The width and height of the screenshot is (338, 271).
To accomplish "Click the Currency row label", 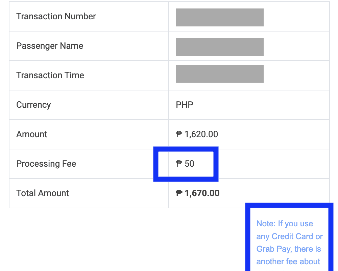I will point(33,105).
